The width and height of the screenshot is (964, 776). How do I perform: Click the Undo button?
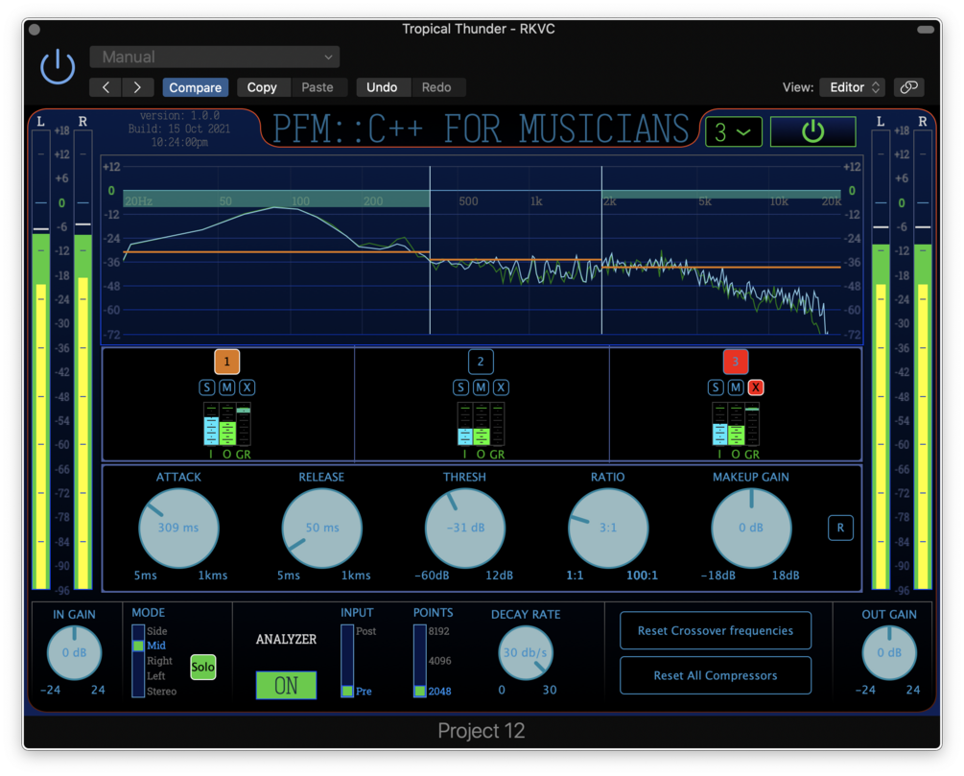point(382,87)
